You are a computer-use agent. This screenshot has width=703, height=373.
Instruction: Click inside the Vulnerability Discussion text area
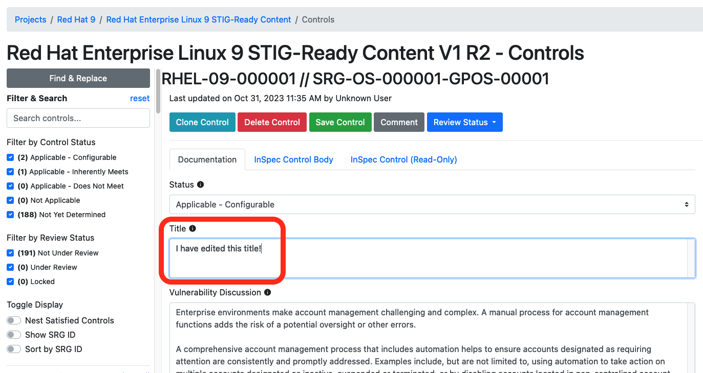pos(432,338)
